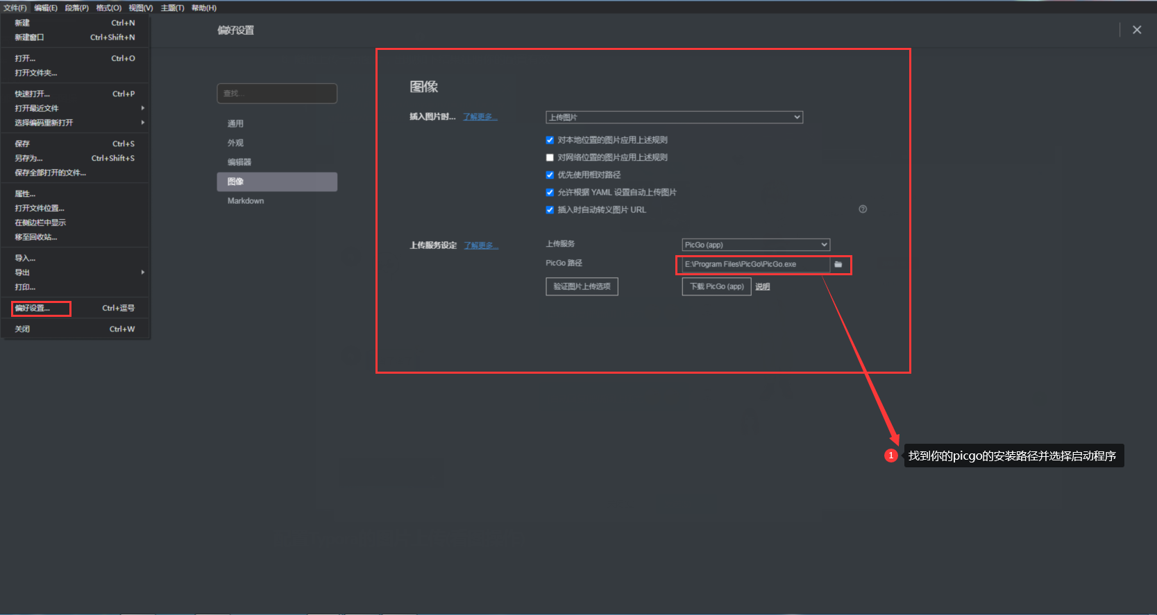Toggle 优先使用相对路径 checkbox
1157x615 pixels.
(x=550, y=175)
